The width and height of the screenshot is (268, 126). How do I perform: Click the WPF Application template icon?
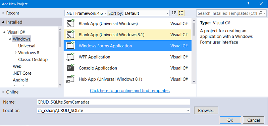70,57
